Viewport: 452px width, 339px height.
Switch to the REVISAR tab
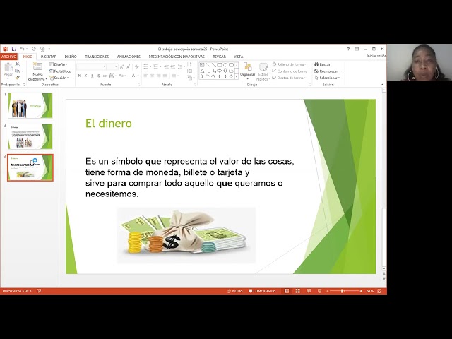pos(220,56)
